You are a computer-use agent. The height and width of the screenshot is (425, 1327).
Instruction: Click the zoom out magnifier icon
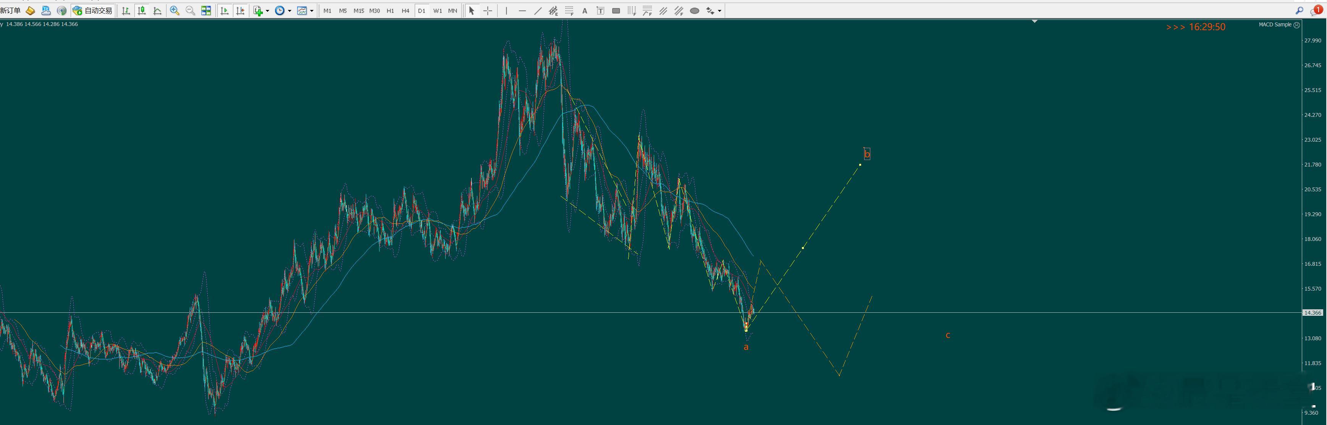tap(190, 10)
